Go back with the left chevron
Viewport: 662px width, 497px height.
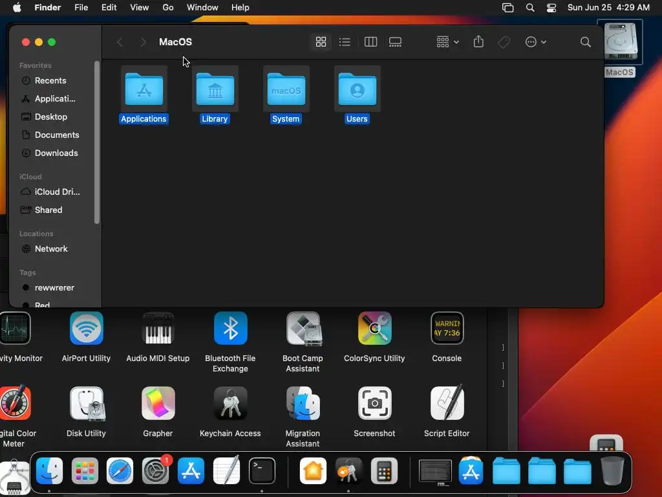tap(120, 42)
